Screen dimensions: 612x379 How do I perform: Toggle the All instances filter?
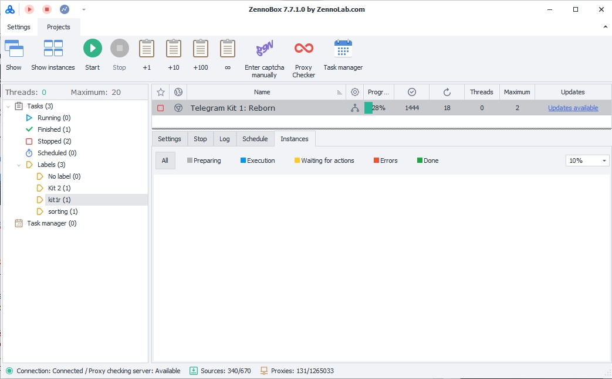(x=165, y=161)
